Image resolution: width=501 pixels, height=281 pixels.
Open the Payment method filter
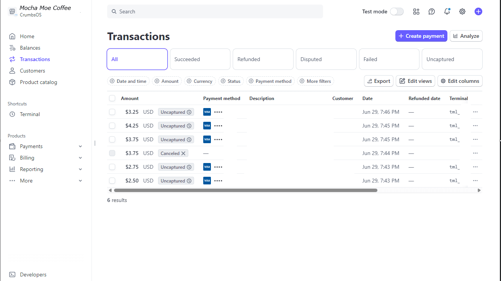click(270, 81)
